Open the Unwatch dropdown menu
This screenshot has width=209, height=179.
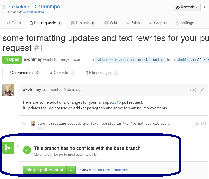pyautogui.click(x=187, y=7)
